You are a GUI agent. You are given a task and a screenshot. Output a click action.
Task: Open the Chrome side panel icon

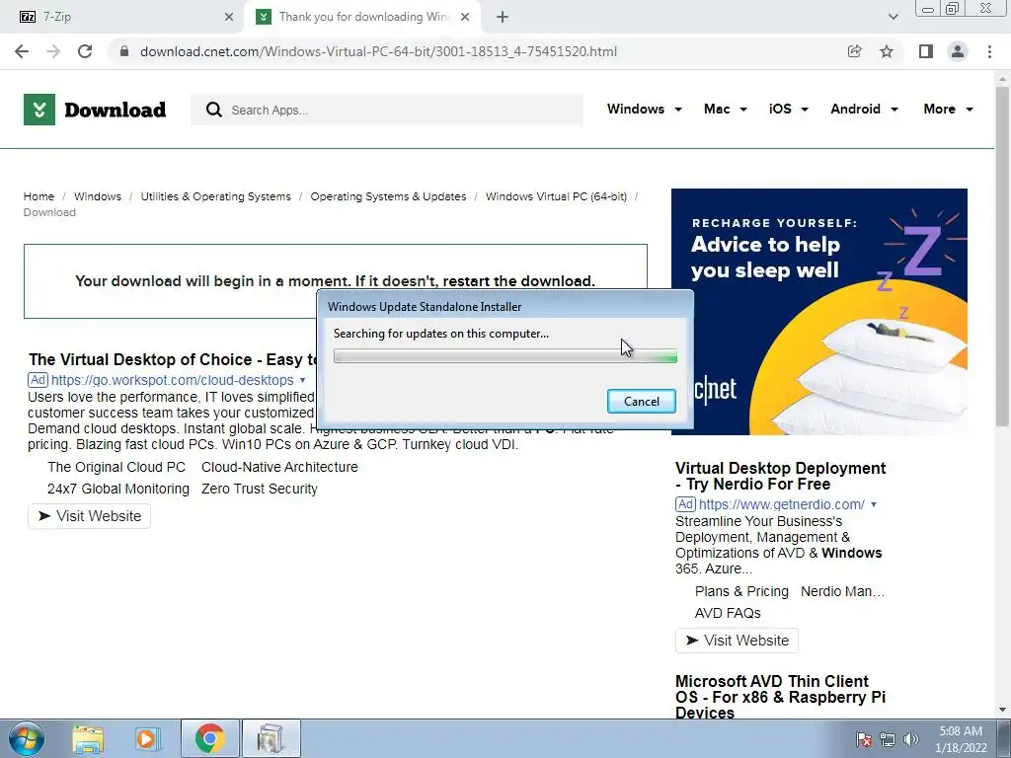926,51
